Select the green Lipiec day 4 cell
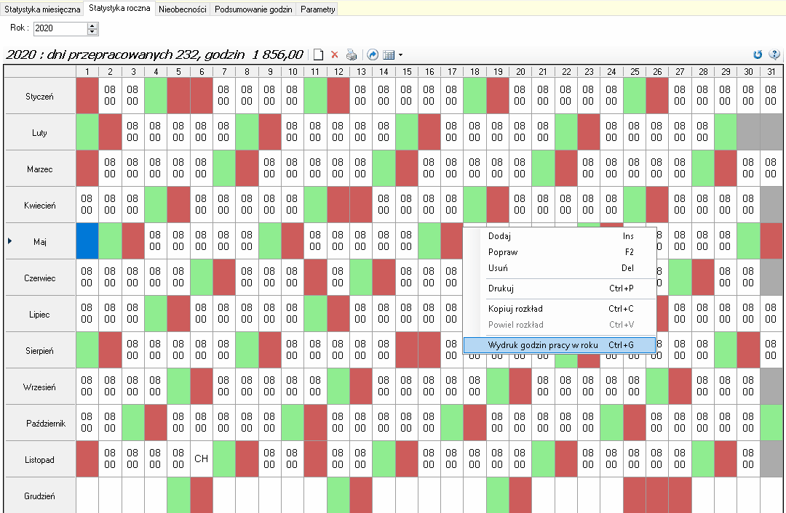 tap(156, 314)
